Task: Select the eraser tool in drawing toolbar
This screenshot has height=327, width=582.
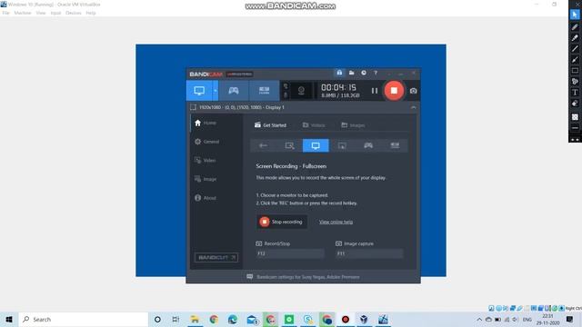Action: point(575,103)
